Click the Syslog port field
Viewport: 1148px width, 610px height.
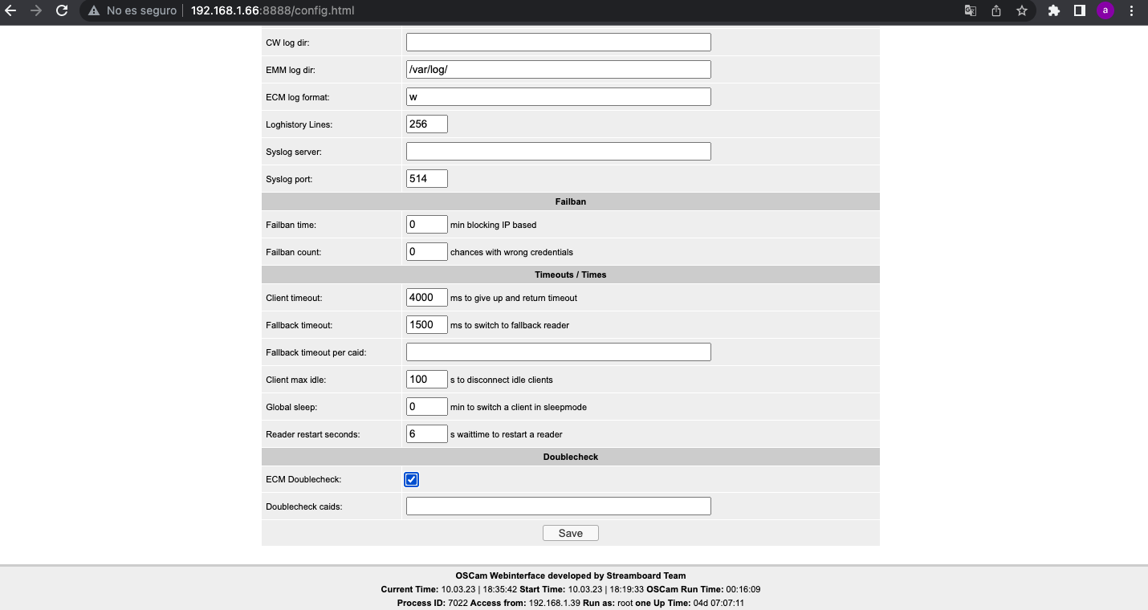(426, 179)
